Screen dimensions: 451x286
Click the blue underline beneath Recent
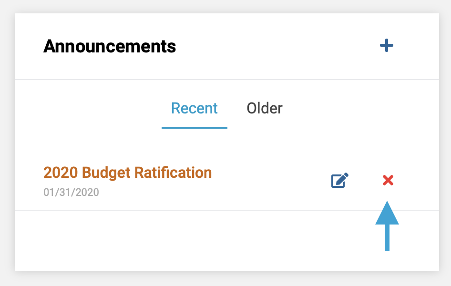pyautogui.click(x=195, y=128)
